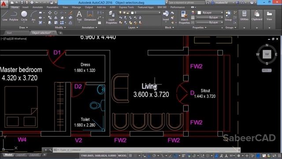Screen dimensions: 282x159
Task: Toggle the layer on/off lightbulb icon
Action: pos(120,13)
